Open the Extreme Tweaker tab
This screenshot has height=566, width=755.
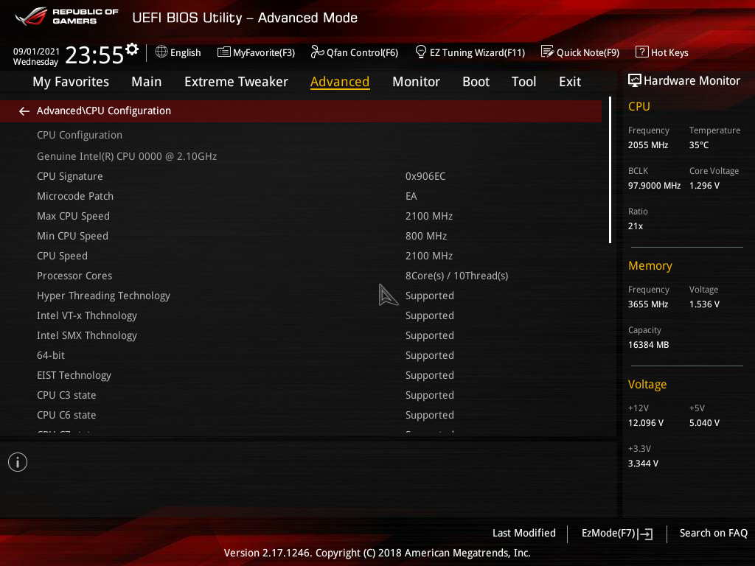click(236, 82)
